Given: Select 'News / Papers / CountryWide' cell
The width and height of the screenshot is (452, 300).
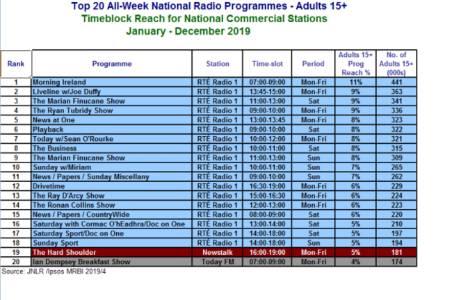Looking at the screenshot, I should pos(112,215).
